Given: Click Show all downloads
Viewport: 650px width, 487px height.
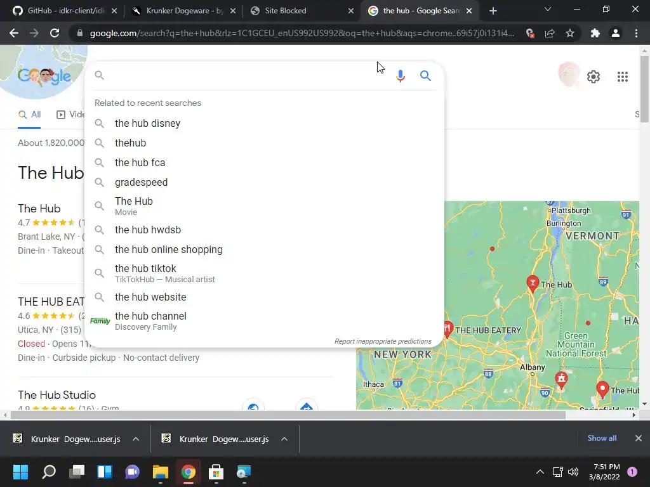Looking at the screenshot, I should (x=602, y=438).
